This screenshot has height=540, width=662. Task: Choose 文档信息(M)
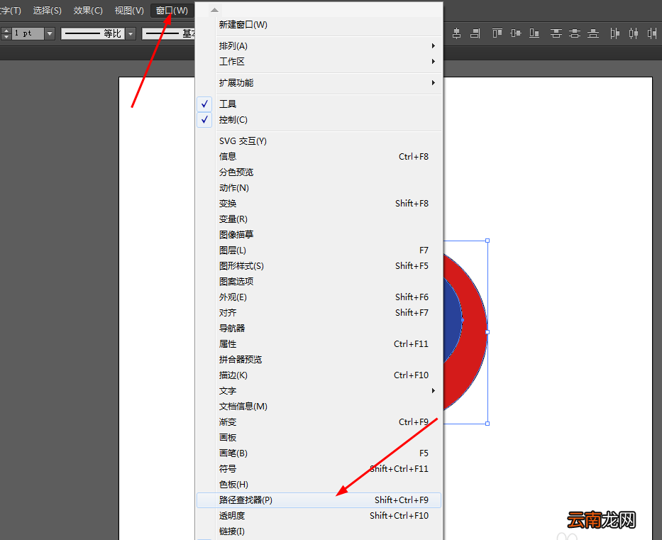click(x=319, y=406)
